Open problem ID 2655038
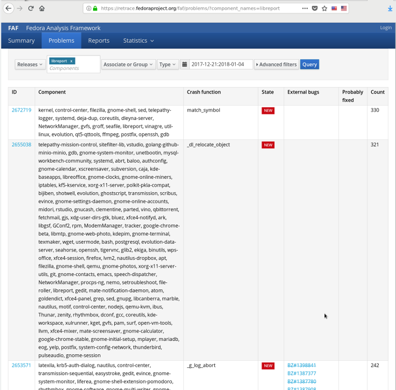 coord(21,145)
